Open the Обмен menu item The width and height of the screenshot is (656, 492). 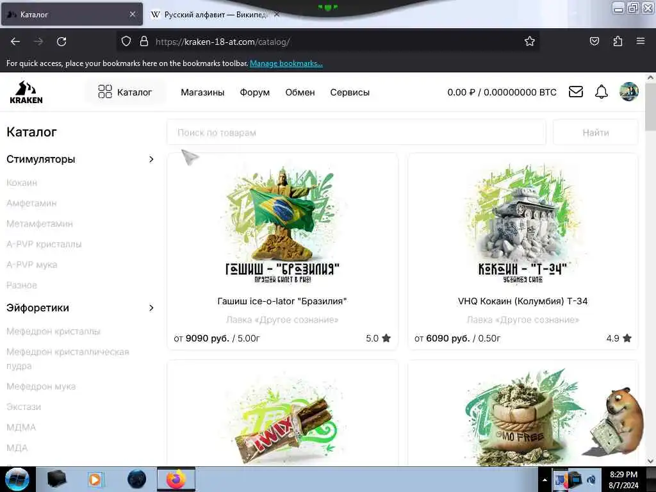point(300,92)
